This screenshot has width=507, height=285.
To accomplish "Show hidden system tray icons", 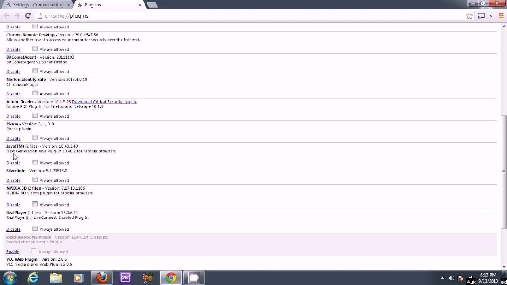I will pos(442,278).
